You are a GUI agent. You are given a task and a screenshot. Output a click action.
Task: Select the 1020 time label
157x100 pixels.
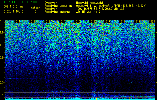click(152, 21)
